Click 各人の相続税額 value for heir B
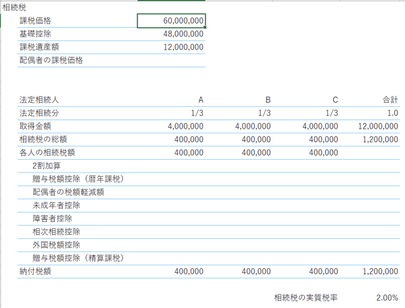The height and width of the screenshot is (308, 405). pyautogui.click(x=239, y=152)
